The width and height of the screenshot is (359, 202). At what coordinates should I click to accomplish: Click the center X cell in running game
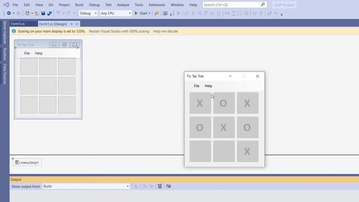pos(224,127)
